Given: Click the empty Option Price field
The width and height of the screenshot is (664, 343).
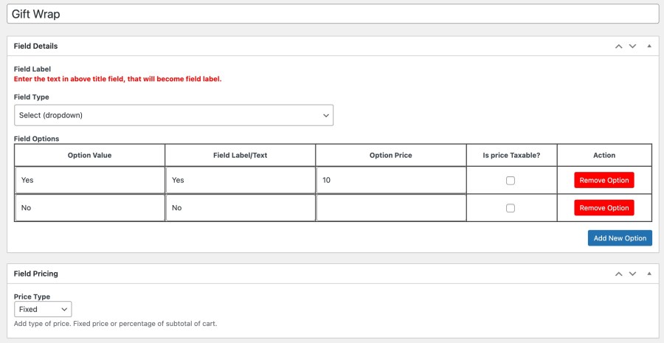Looking at the screenshot, I should (x=391, y=208).
